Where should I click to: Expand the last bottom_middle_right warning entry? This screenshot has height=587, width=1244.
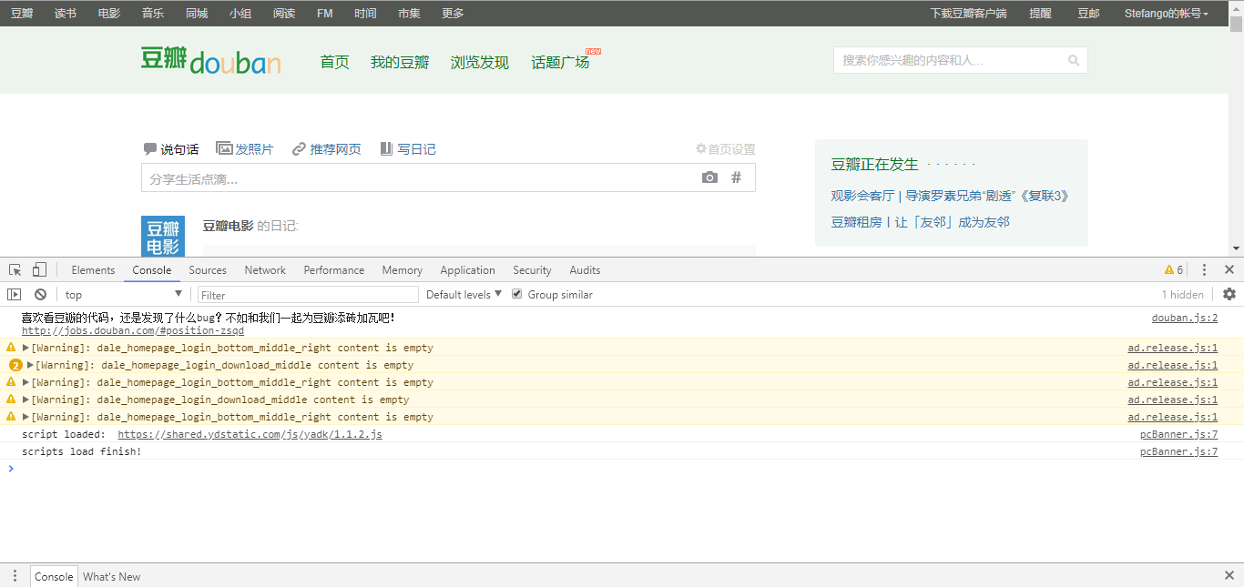coord(25,417)
